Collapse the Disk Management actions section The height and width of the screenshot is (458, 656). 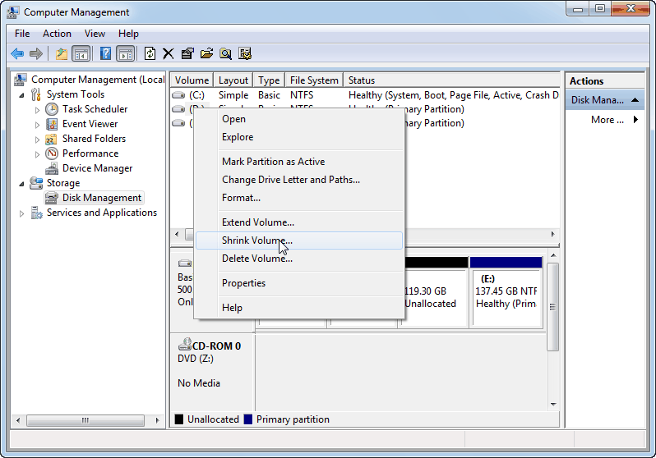click(x=635, y=100)
